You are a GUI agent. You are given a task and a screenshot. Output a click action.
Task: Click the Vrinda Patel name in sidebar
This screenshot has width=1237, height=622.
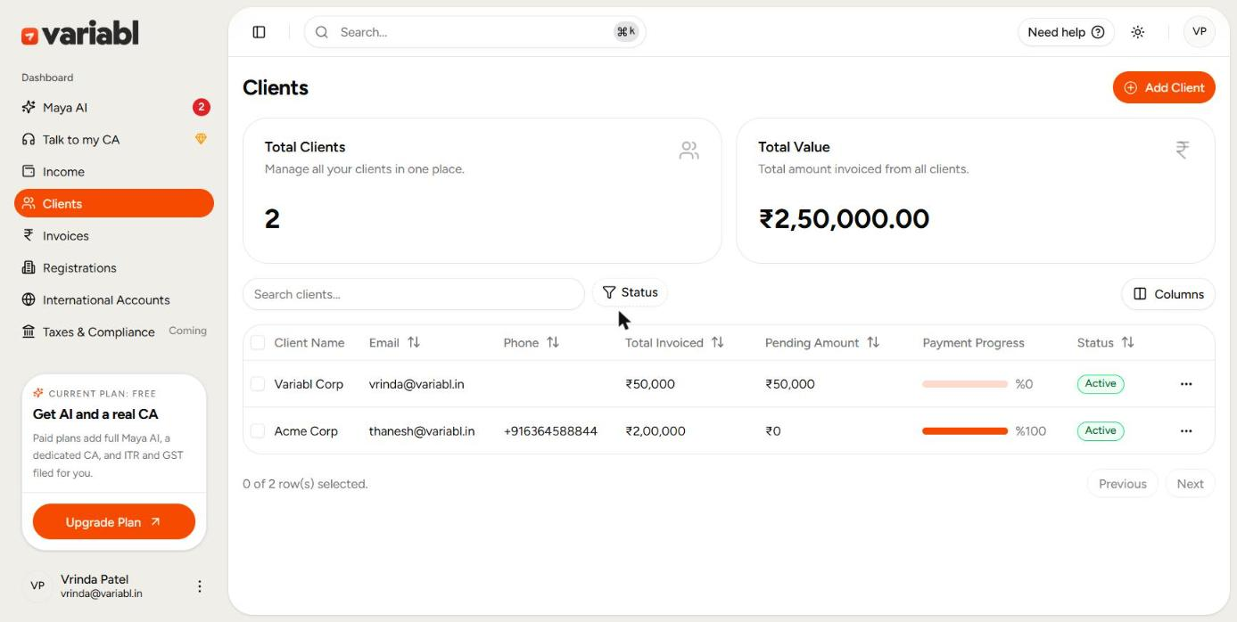[95, 579]
